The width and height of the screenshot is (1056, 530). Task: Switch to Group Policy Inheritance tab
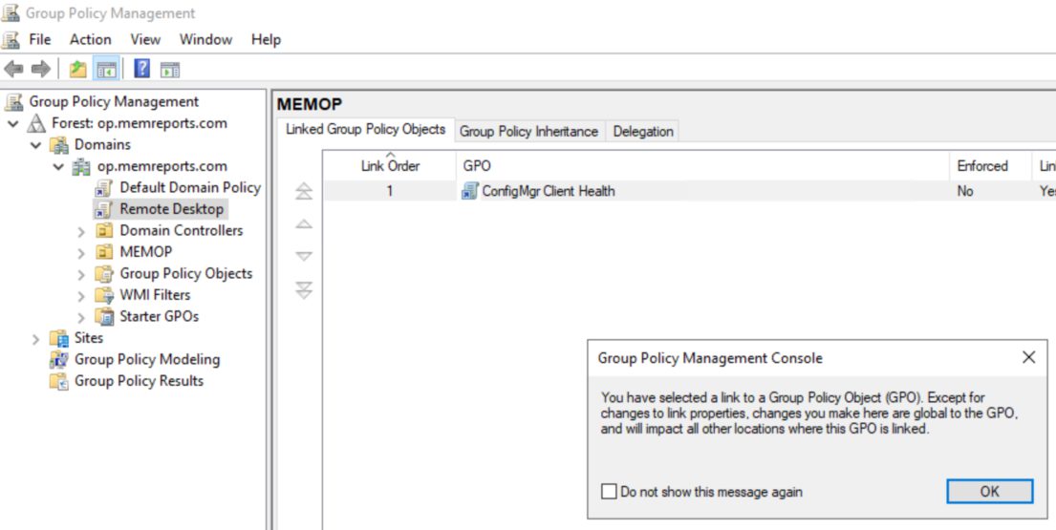point(528,132)
